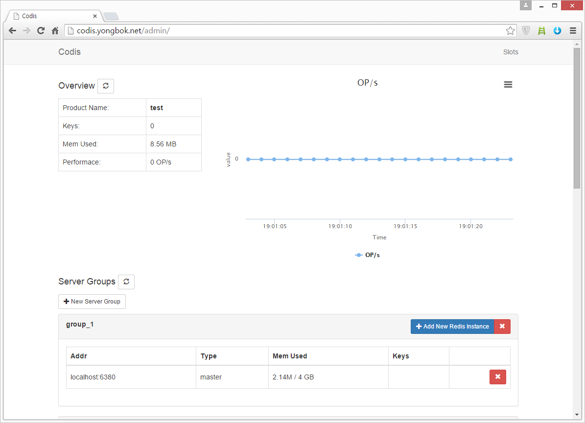Click the blue download extension icon
The width and height of the screenshot is (585, 423).
pos(558,31)
